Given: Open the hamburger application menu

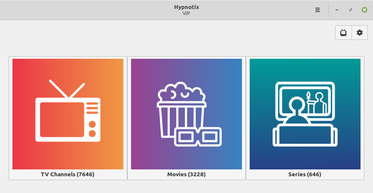Looking at the screenshot, I should click(318, 10).
